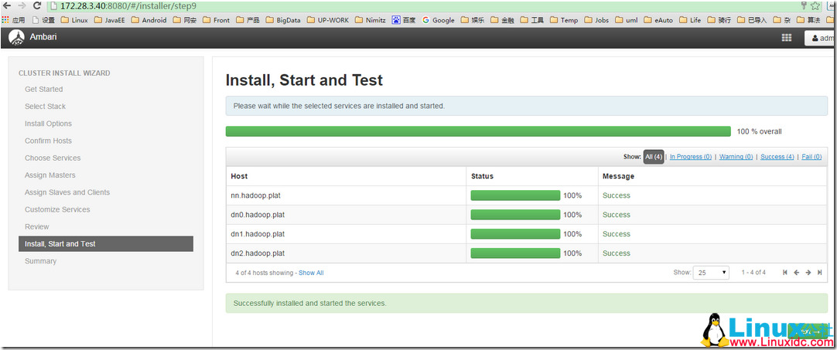The height and width of the screenshot is (350, 837).
Task: Select Select Stack wizard step
Action: tap(46, 106)
